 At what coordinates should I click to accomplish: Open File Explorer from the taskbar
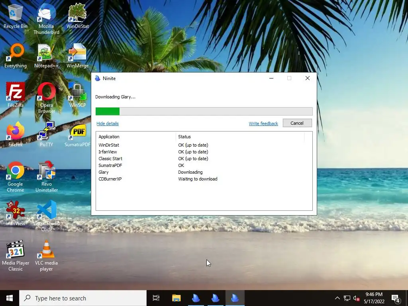pyautogui.click(x=176, y=298)
